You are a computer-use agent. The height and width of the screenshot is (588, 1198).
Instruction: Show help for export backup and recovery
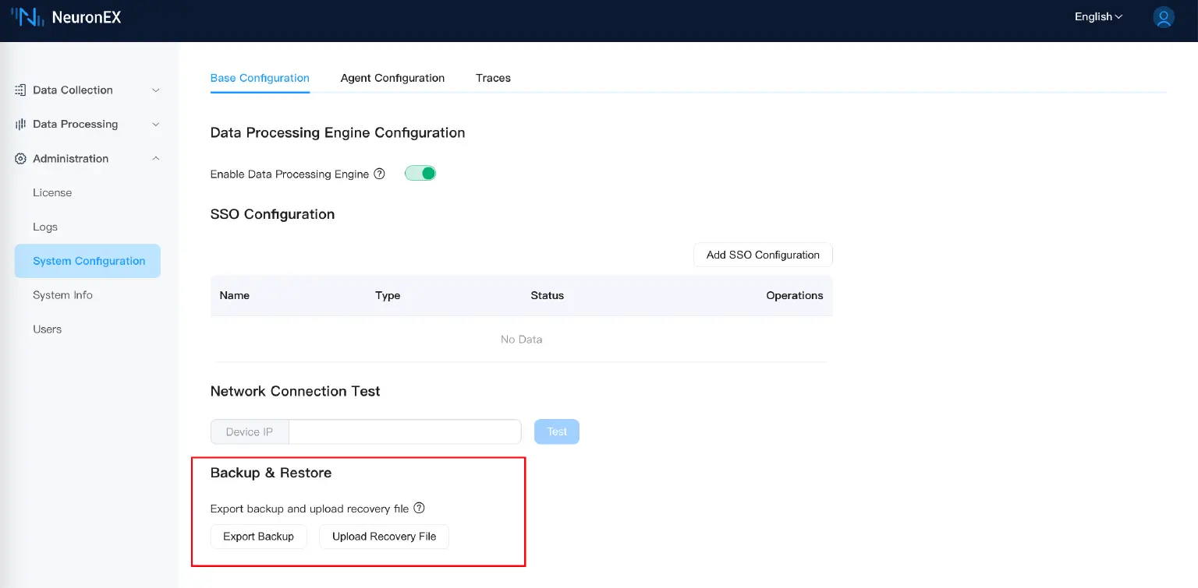pyautogui.click(x=419, y=509)
